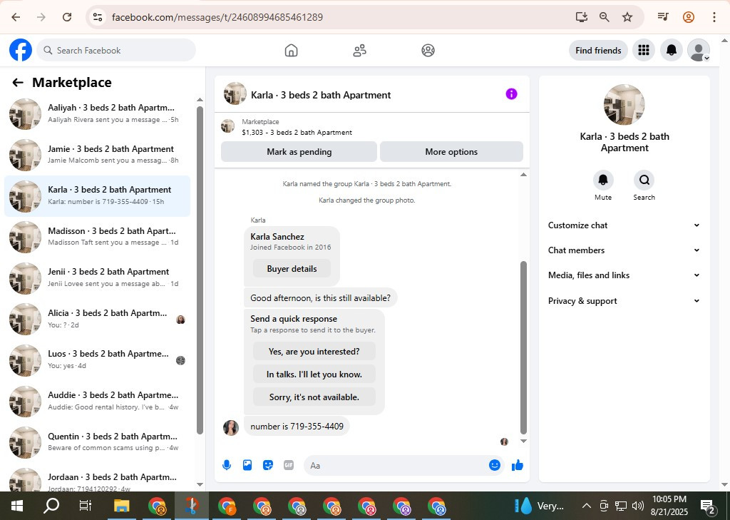
Task: Open the Facebook Home icon
Action: tap(291, 51)
